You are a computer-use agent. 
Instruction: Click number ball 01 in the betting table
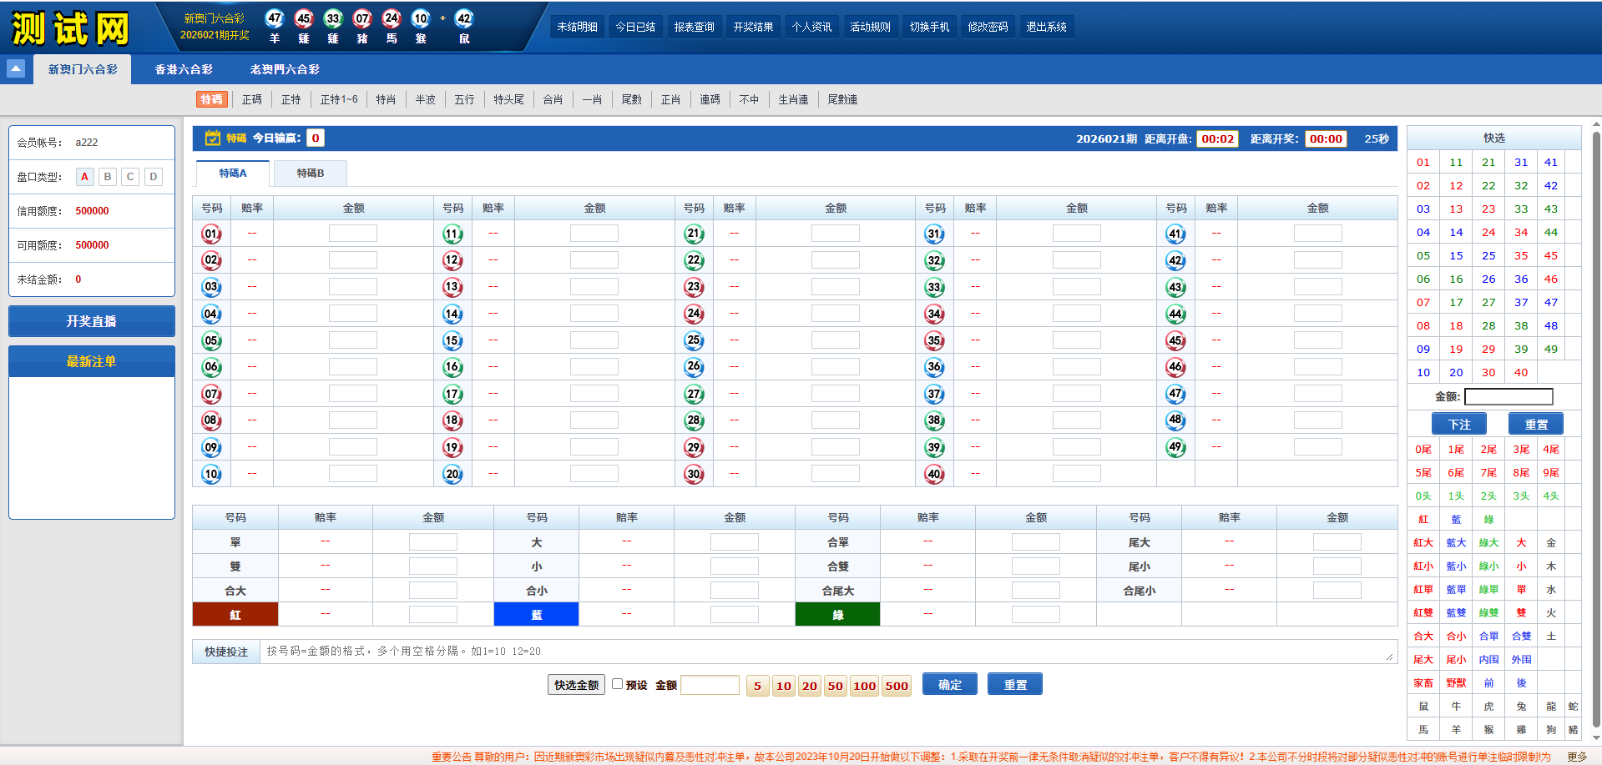[211, 234]
